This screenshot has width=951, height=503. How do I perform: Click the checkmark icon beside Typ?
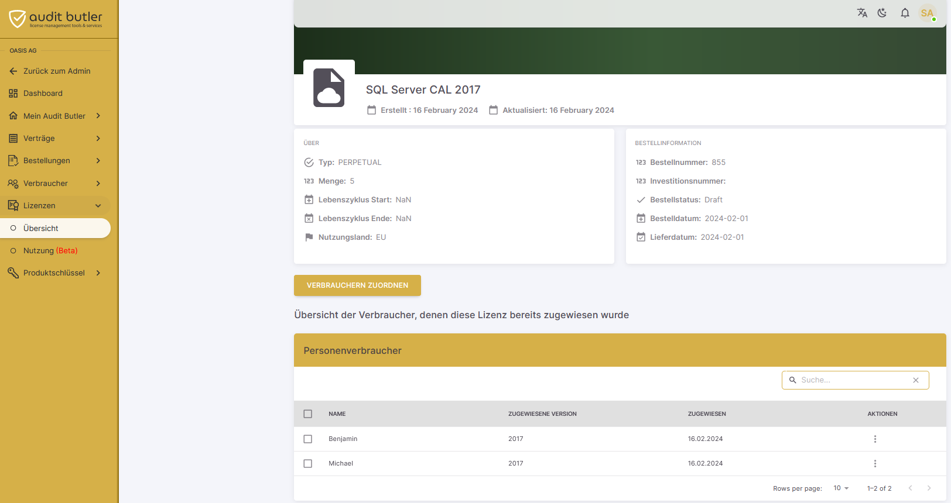tap(309, 163)
